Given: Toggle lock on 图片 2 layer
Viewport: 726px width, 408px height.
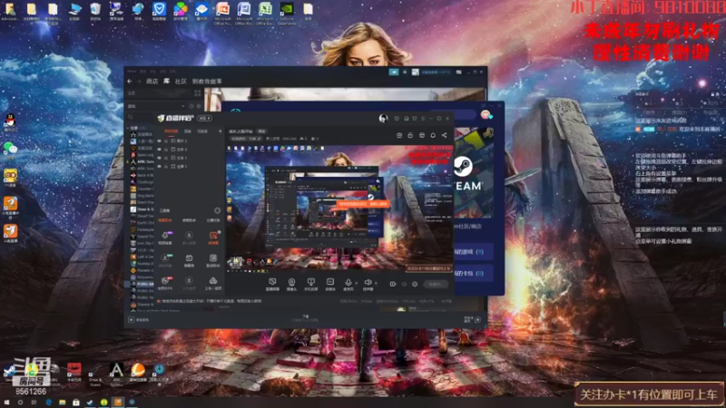Looking at the screenshot, I should (x=166, y=141).
